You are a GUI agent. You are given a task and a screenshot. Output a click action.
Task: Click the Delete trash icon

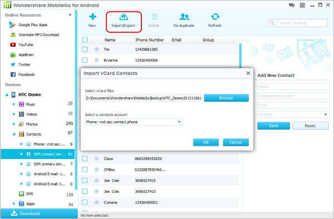(x=154, y=17)
